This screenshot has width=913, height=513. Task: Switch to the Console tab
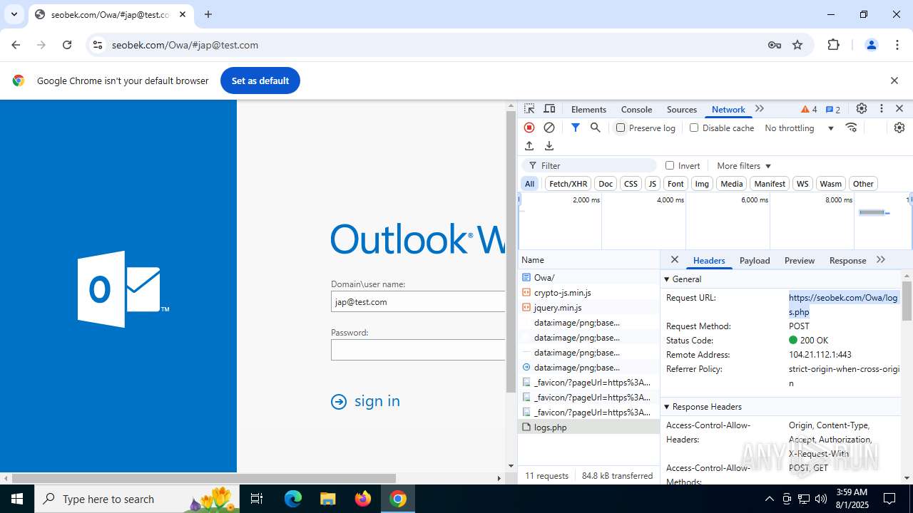636,109
